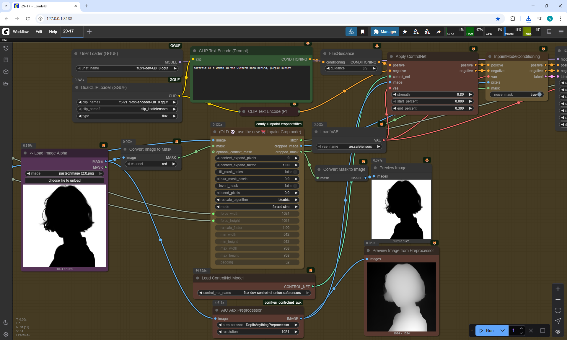
Task: Toggle fill_mask_holes in Inpaint Crop node
Action: coord(295,172)
